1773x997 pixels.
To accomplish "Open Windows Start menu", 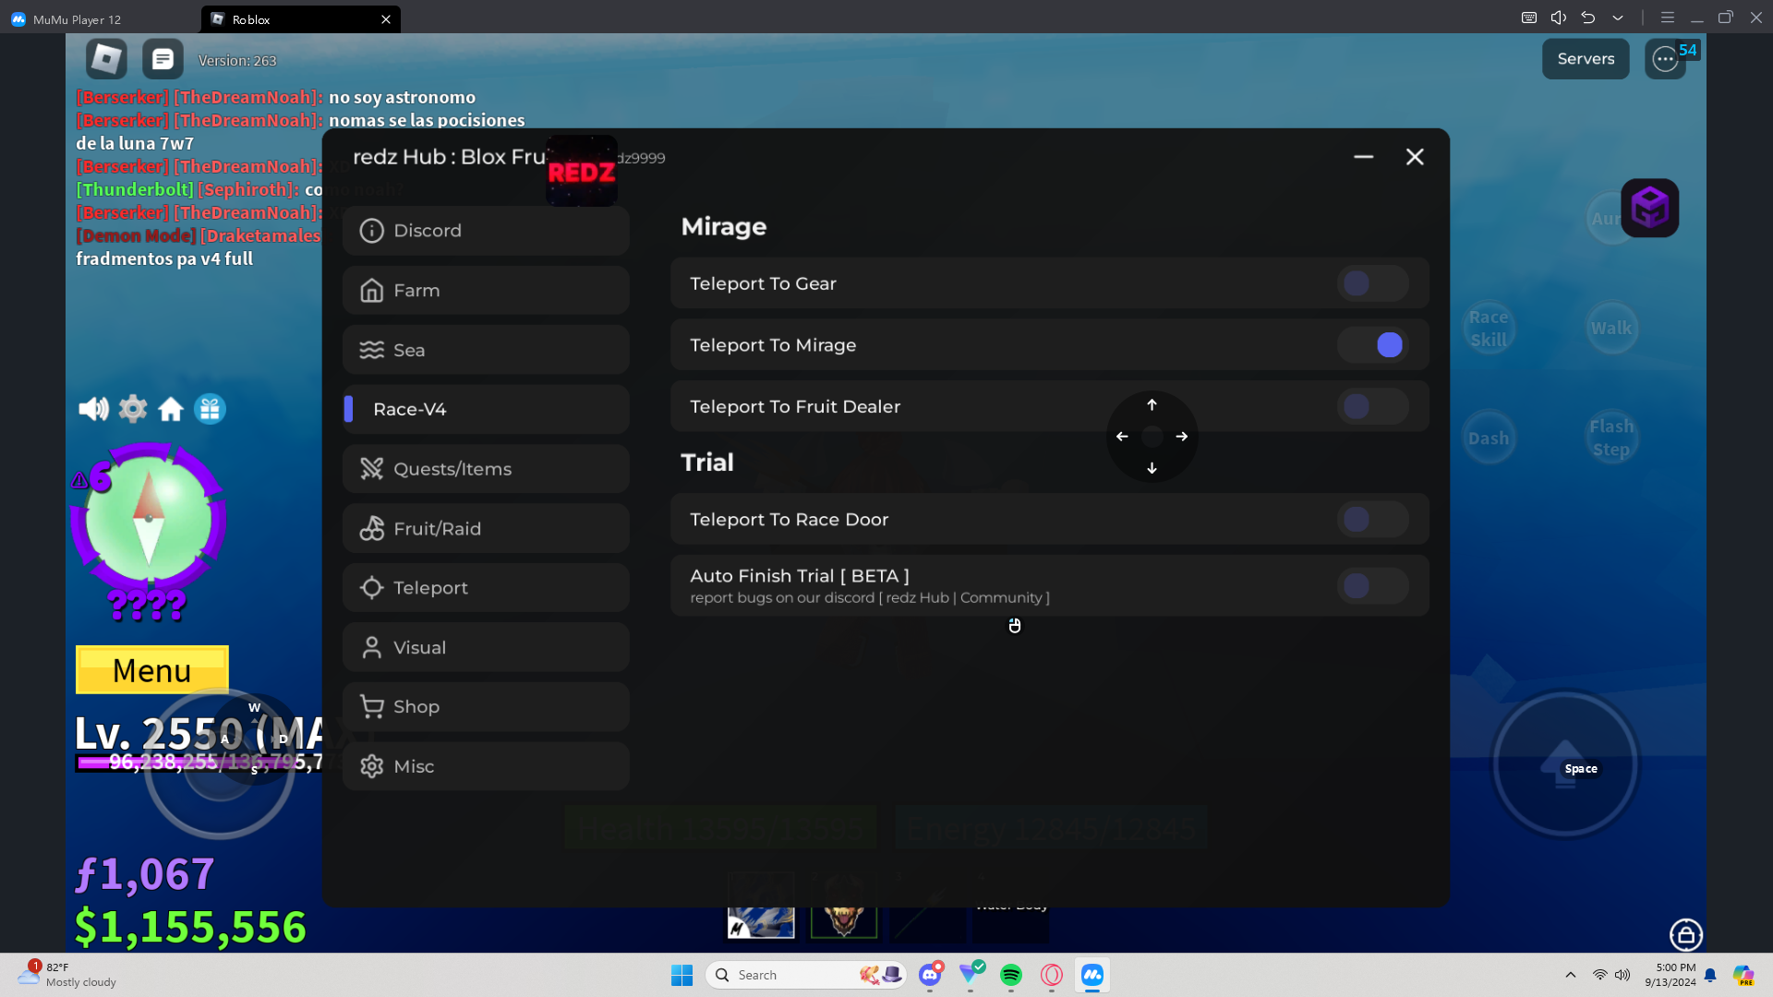I will (x=682, y=975).
